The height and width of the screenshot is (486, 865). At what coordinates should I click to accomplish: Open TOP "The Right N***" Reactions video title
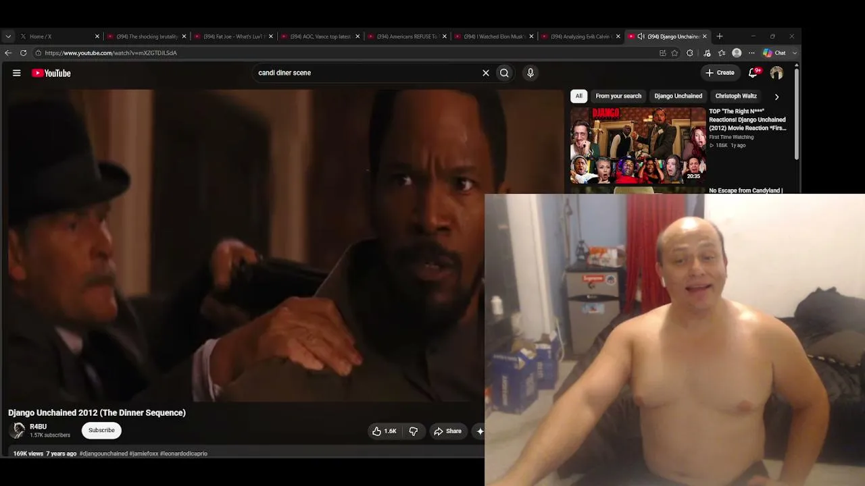747,119
